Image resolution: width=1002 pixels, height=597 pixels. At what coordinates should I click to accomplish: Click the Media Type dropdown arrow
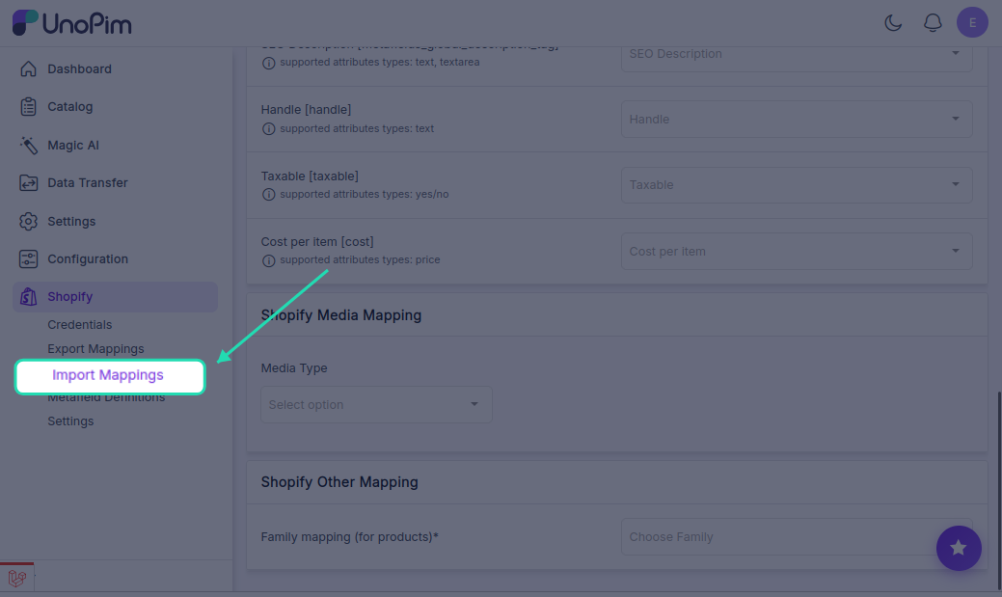[474, 404]
